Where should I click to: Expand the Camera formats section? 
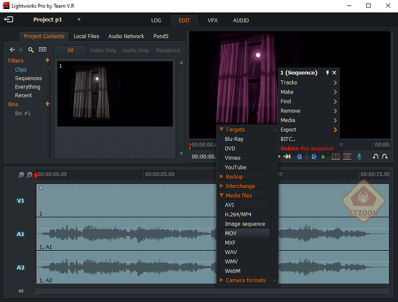point(222,280)
